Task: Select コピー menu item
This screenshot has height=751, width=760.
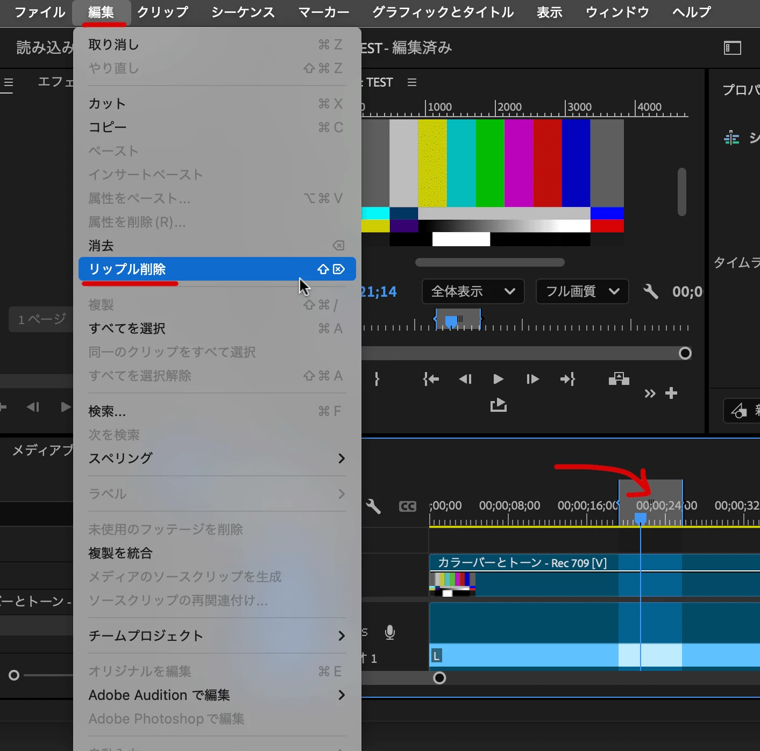Action: pos(217,127)
